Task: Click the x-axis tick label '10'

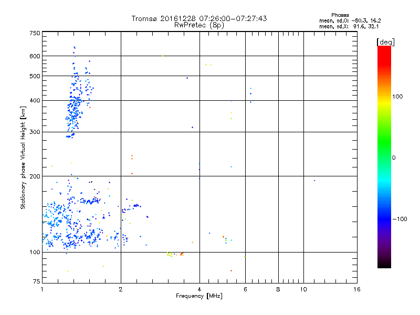Action: click(303, 289)
